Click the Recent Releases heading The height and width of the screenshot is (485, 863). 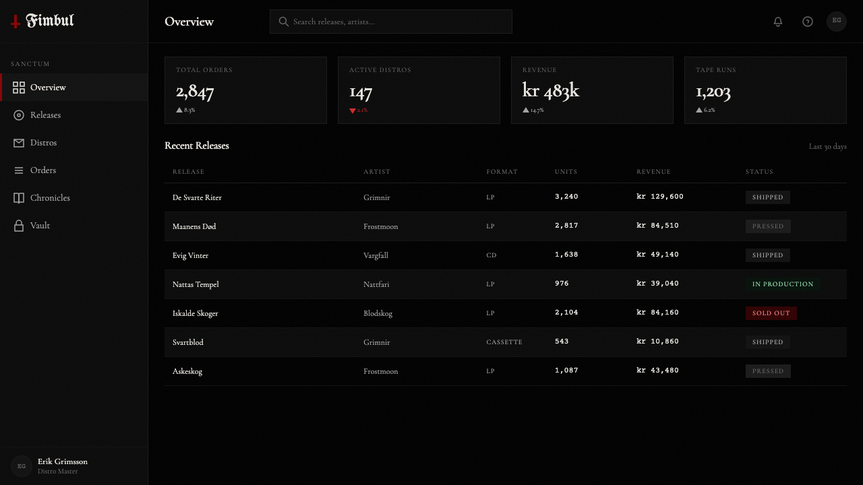point(197,145)
